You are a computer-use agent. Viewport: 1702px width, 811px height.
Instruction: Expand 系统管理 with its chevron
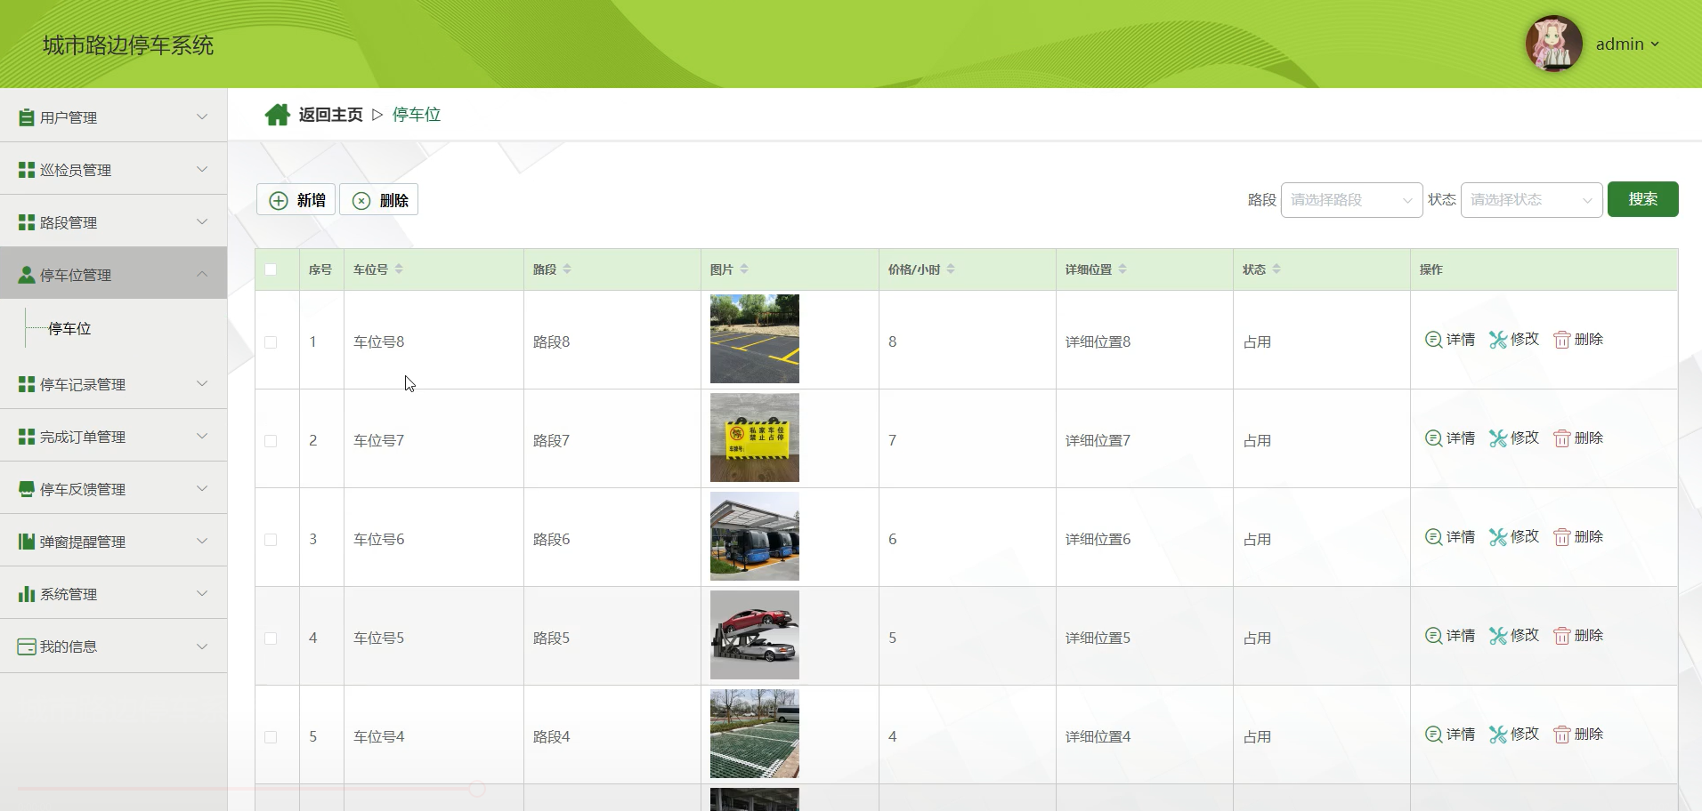[x=202, y=593]
